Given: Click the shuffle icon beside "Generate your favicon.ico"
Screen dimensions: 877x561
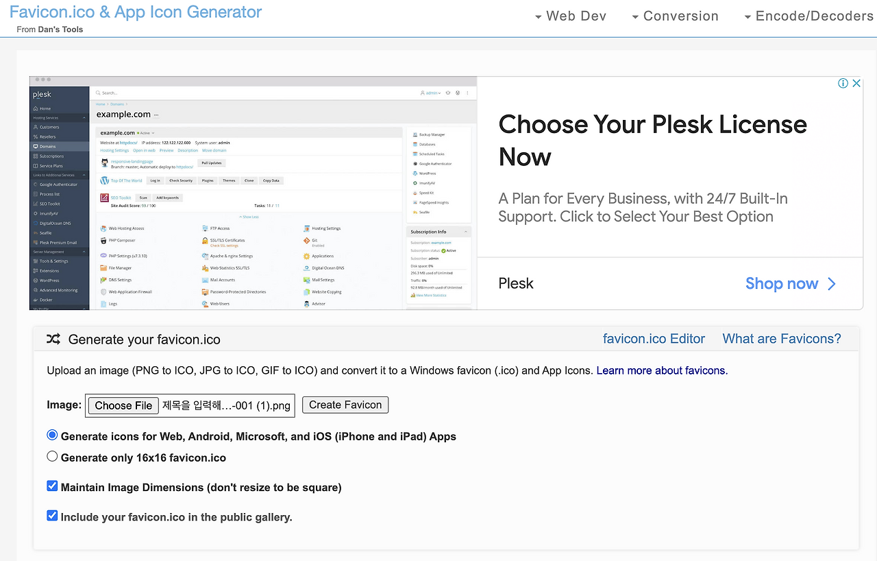Looking at the screenshot, I should coord(53,339).
